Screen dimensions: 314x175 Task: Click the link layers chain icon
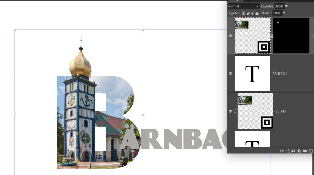point(282,151)
